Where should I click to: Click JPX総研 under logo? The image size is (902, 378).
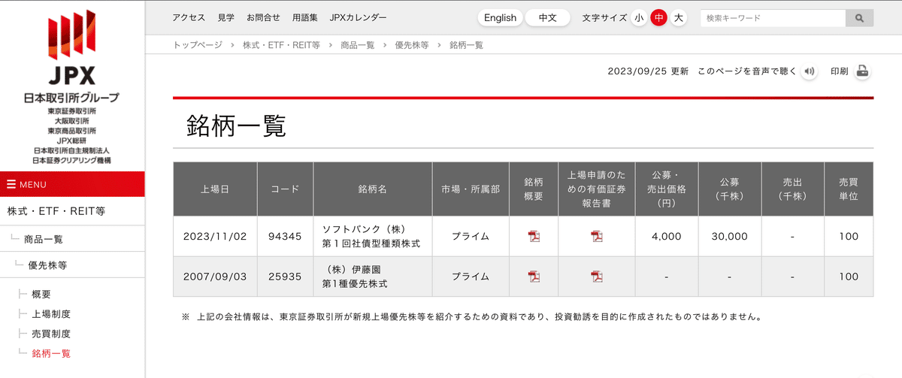click(72, 141)
